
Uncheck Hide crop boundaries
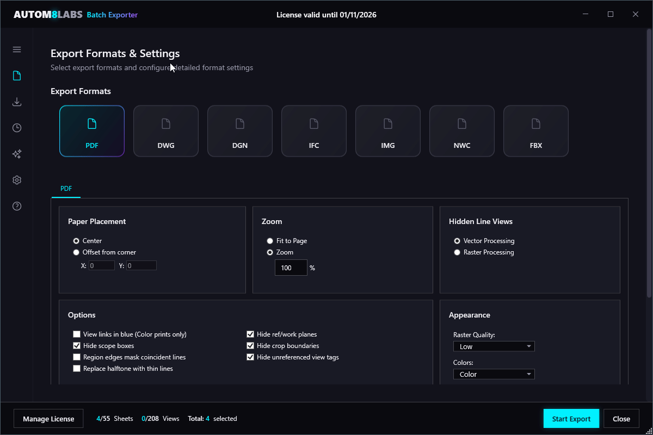click(x=250, y=345)
